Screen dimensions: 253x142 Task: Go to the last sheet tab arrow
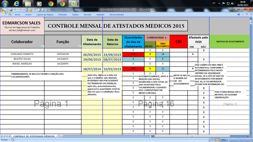pyautogui.click(x=10, y=136)
